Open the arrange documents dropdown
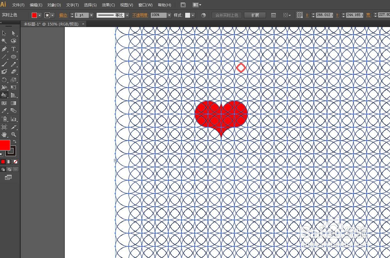390x258 pixels. pyautogui.click(x=197, y=5)
